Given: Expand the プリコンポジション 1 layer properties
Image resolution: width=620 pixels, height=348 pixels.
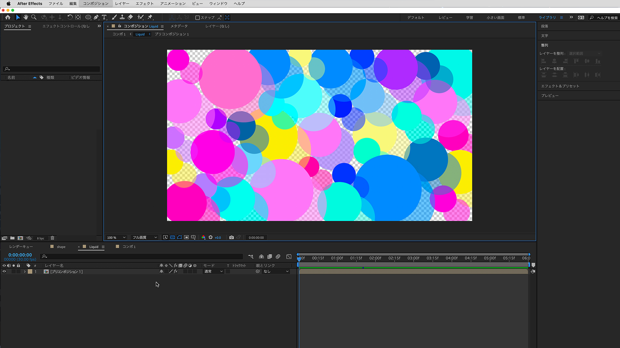Looking at the screenshot, I should coord(25,272).
